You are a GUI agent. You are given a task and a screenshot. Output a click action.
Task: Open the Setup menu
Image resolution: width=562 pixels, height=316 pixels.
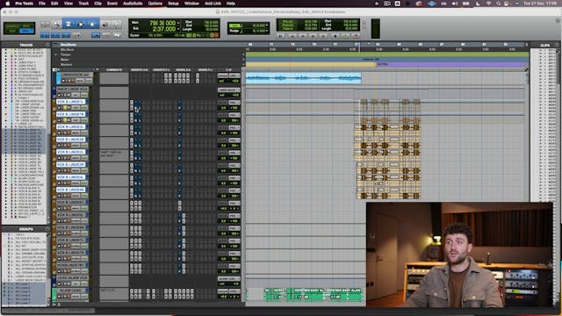click(x=173, y=4)
